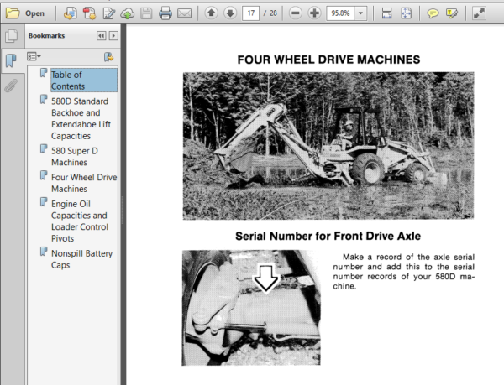Click the ribbon icon beside 580 Super D Machines

44,148
